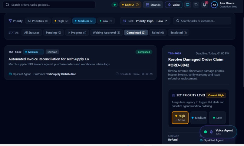Select High (2) priority filter

[61, 21]
